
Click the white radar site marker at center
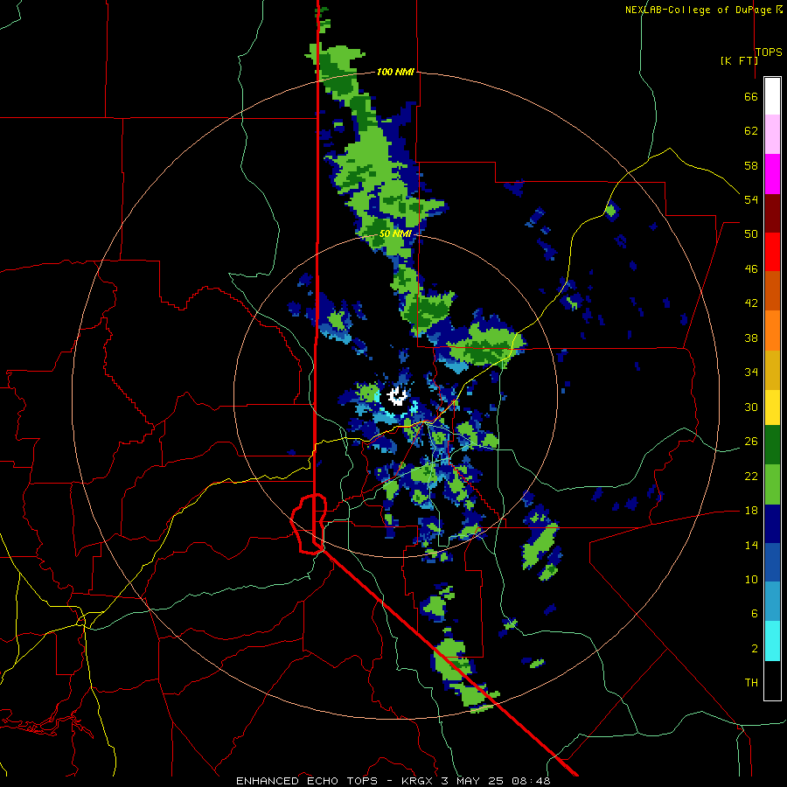pyautogui.click(x=397, y=395)
